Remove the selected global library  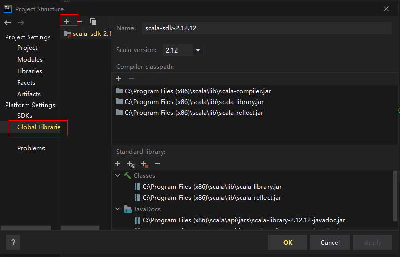point(80,21)
